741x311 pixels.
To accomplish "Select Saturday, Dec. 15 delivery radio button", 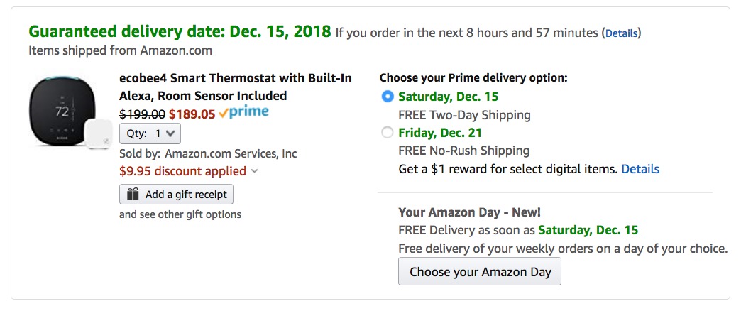I will point(388,97).
